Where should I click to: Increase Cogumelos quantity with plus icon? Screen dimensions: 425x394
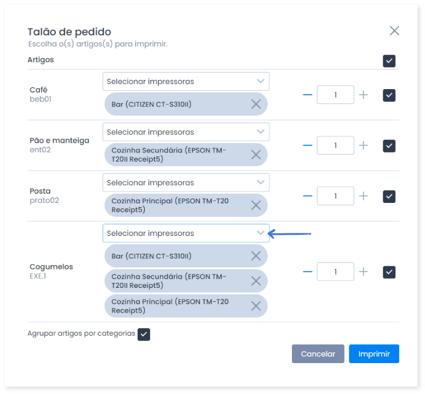click(x=364, y=272)
